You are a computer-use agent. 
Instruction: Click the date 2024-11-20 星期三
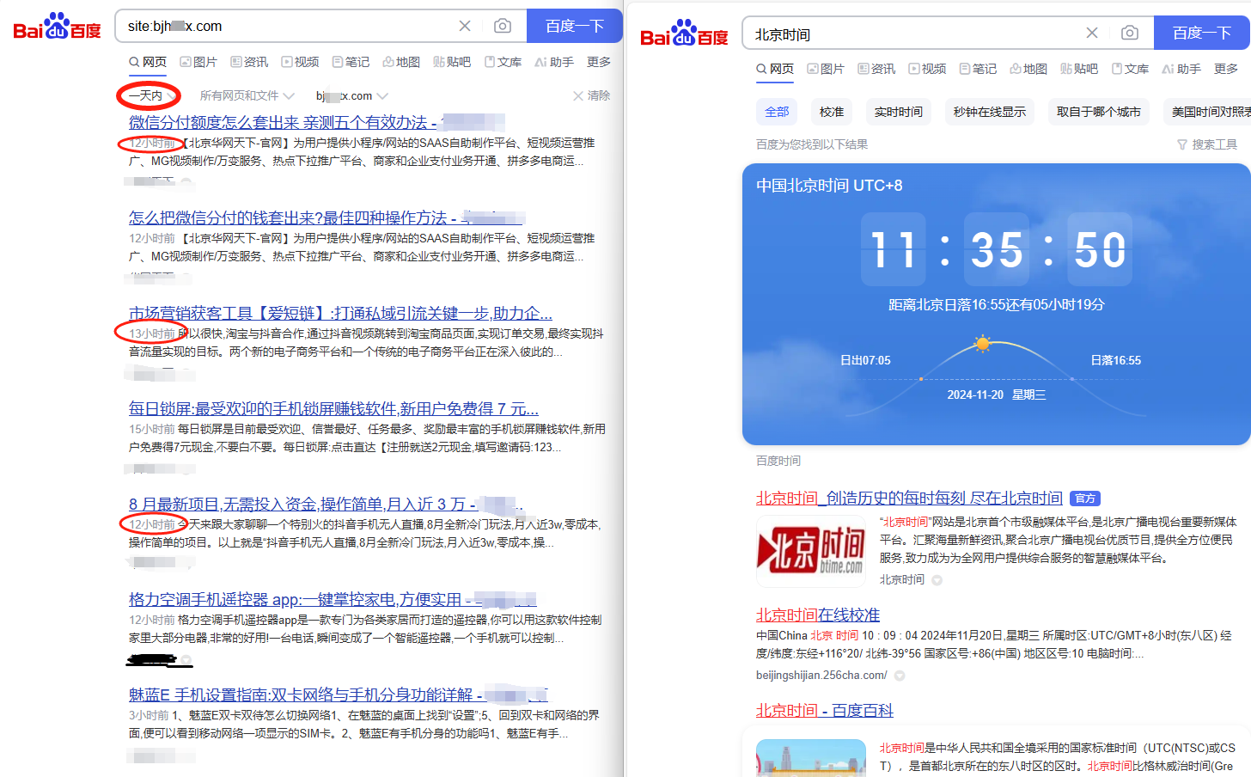[x=997, y=395]
